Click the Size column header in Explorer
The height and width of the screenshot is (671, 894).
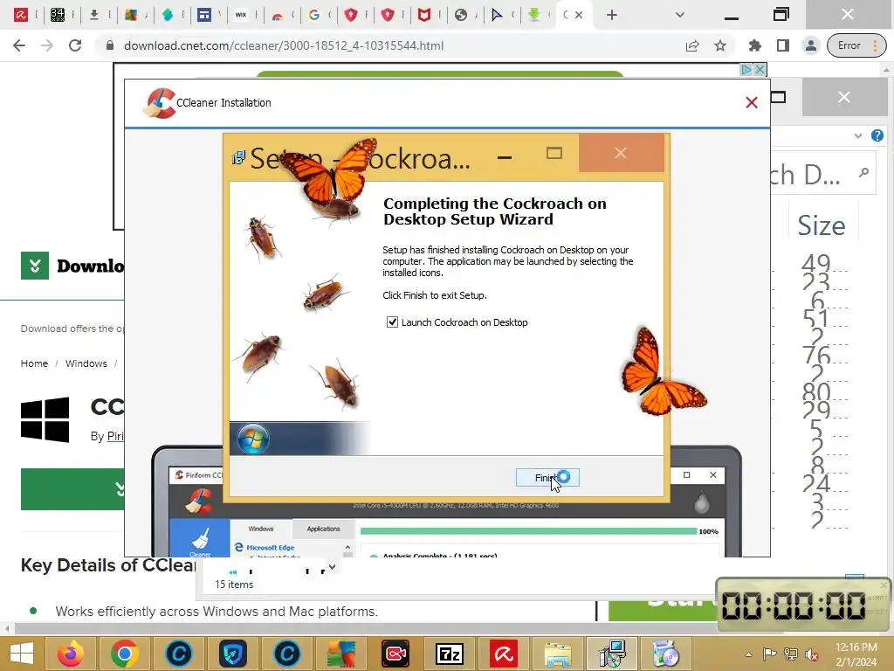[821, 225]
